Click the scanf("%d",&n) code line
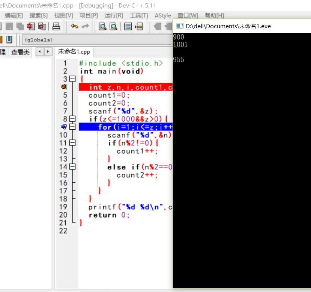The image size is (311, 292). click(140, 135)
